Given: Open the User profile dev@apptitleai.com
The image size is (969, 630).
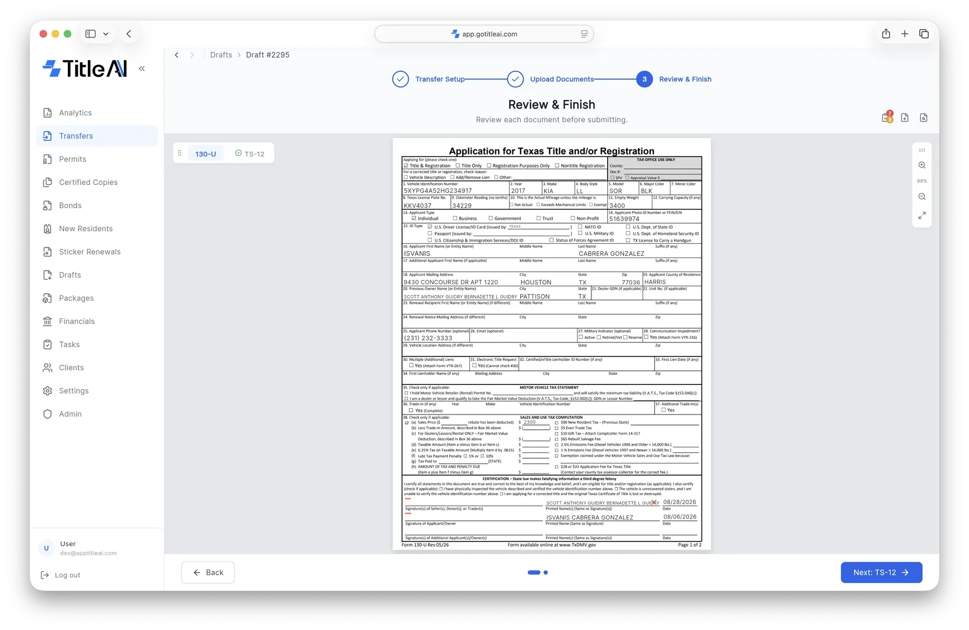Looking at the screenshot, I should (79, 548).
